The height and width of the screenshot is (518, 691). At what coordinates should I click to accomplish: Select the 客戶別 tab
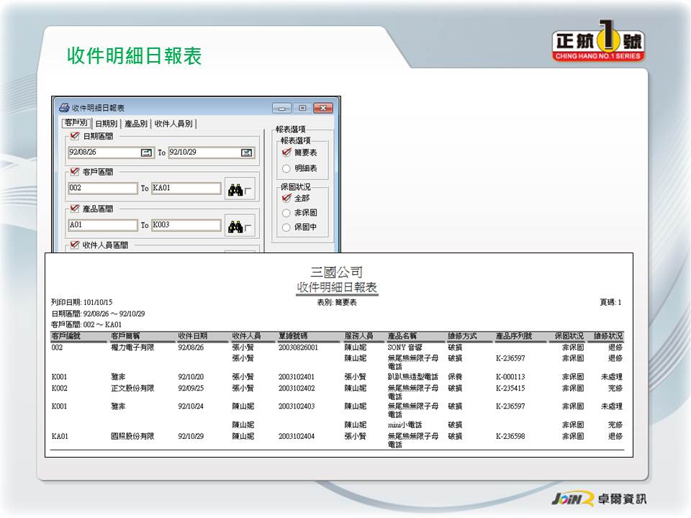tap(76, 124)
